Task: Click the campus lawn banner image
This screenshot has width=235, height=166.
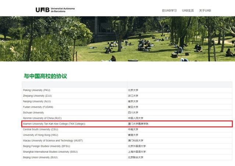Action: click(117, 39)
